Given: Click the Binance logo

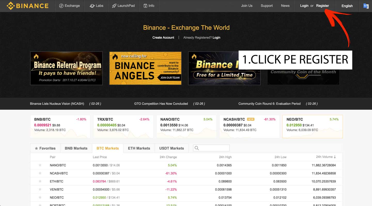Looking at the screenshot, I should (x=27, y=6).
